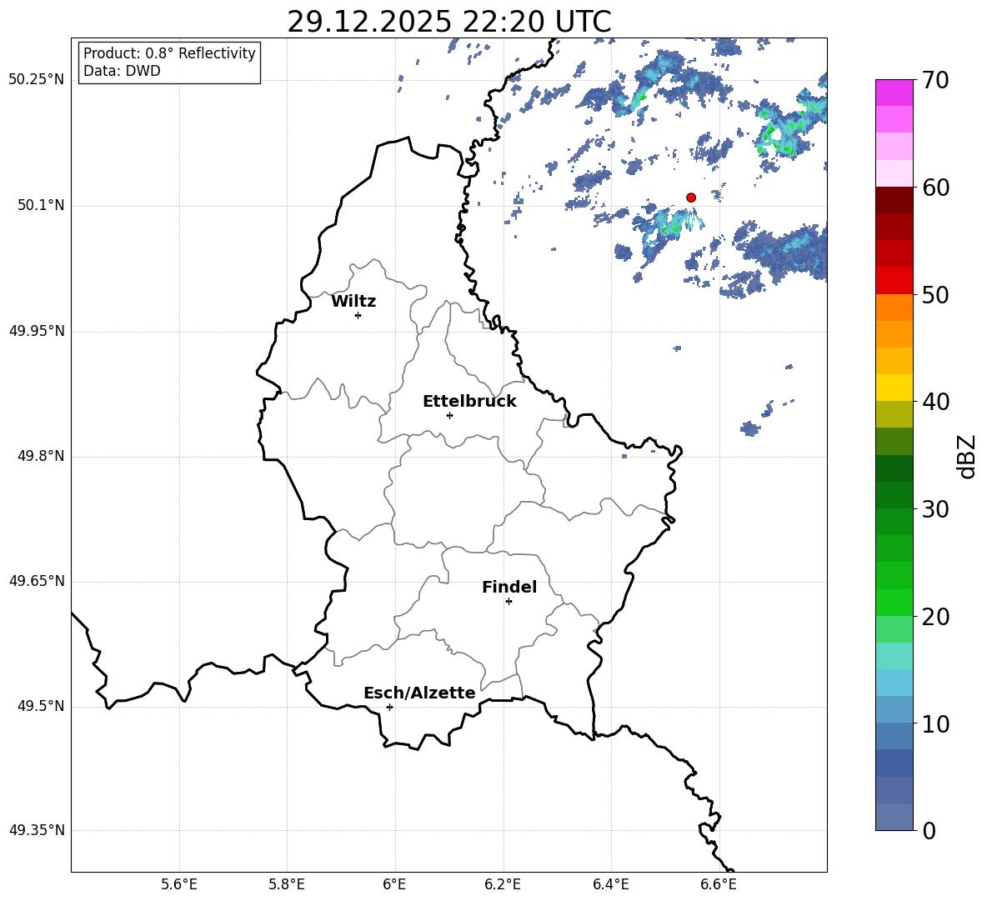This screenshot has width=987, height=901.
Task: Click the dark red colorbar segment below 60
Action: (x=894, y=200)
